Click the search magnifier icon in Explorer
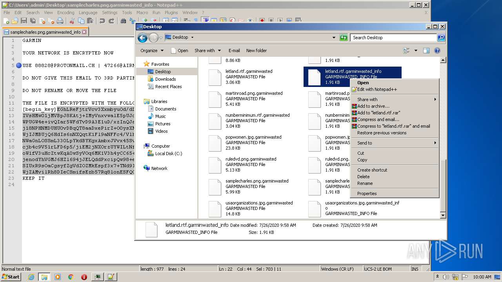This screenshot has height=282, width=502. (x=441, y=38)
